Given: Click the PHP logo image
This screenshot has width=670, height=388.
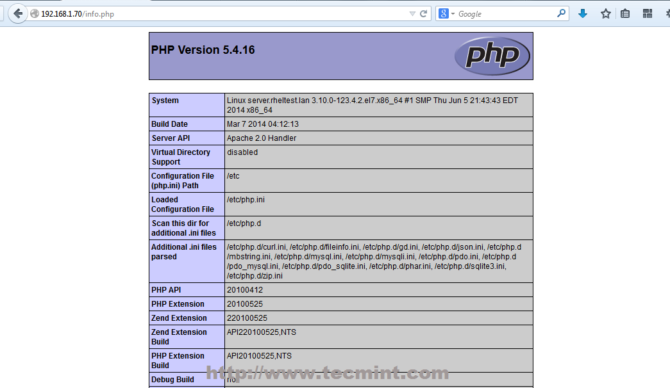Looking at the screenshot, I should coord(492,56).
